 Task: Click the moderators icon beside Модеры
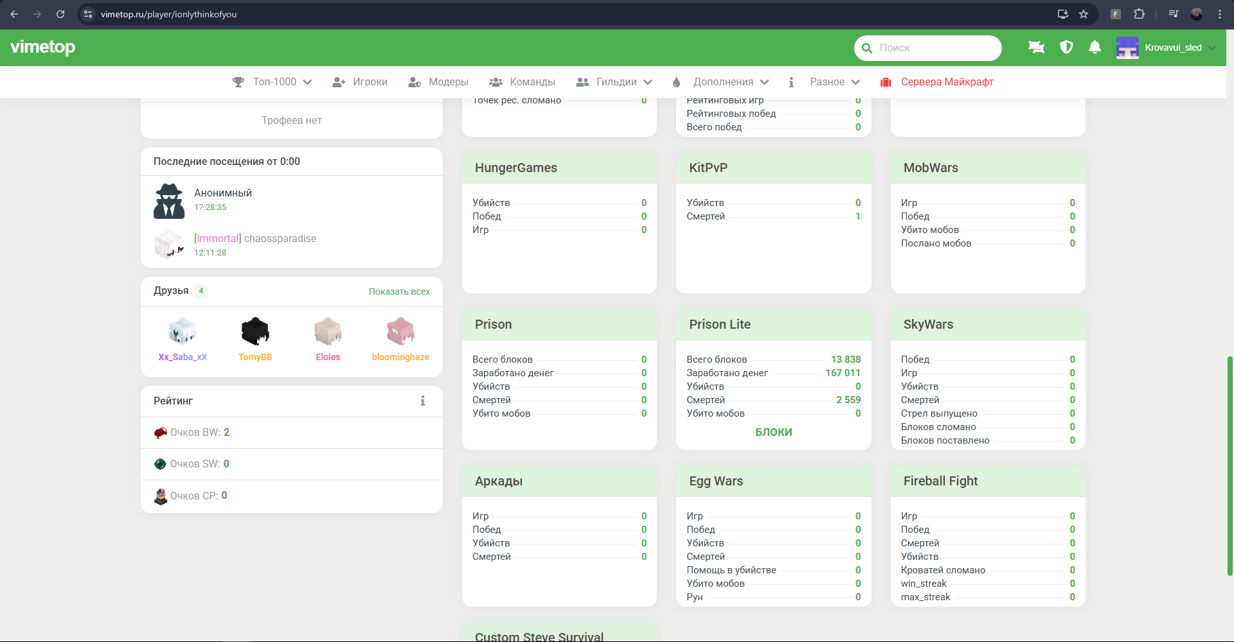415,82
